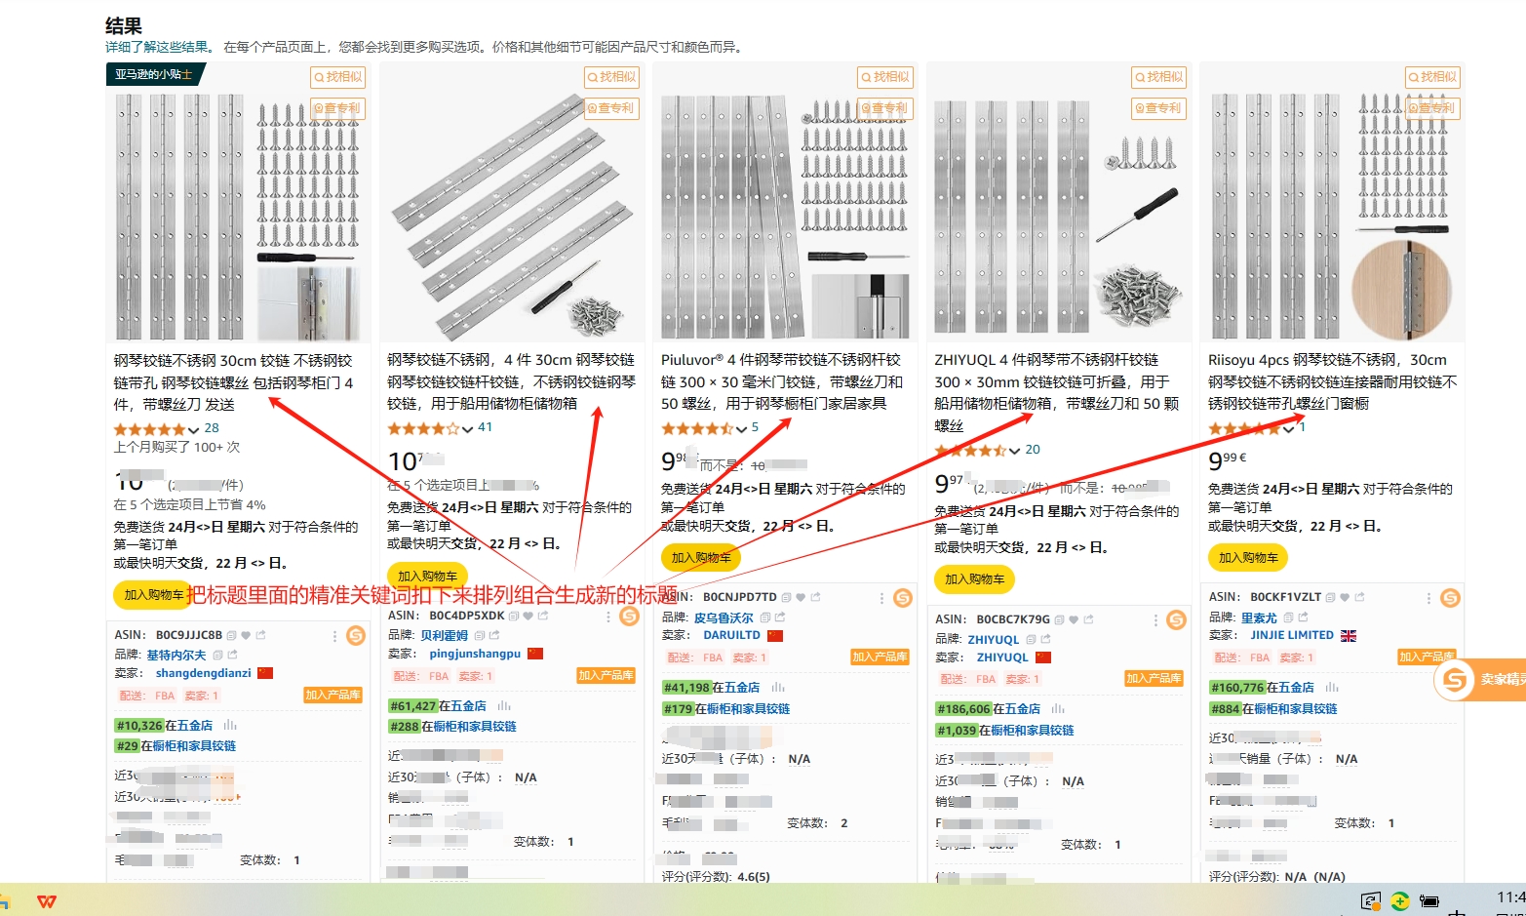Screen dimensions: 1526x916
Task: Favorite product B0CNJPD7TD with the heart icon
Action: tap(801, 597)
